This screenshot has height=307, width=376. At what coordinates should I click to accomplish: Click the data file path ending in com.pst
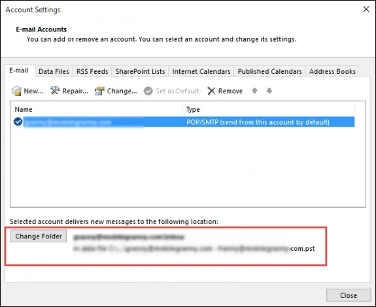194,249
